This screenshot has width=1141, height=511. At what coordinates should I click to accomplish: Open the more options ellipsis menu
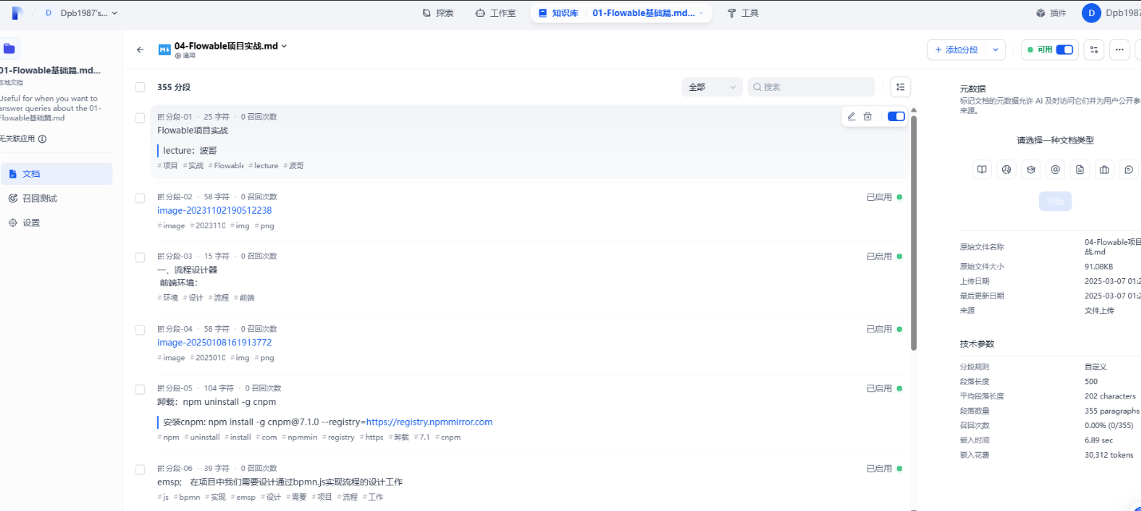pyautogui.click(x=1120, y=49)
